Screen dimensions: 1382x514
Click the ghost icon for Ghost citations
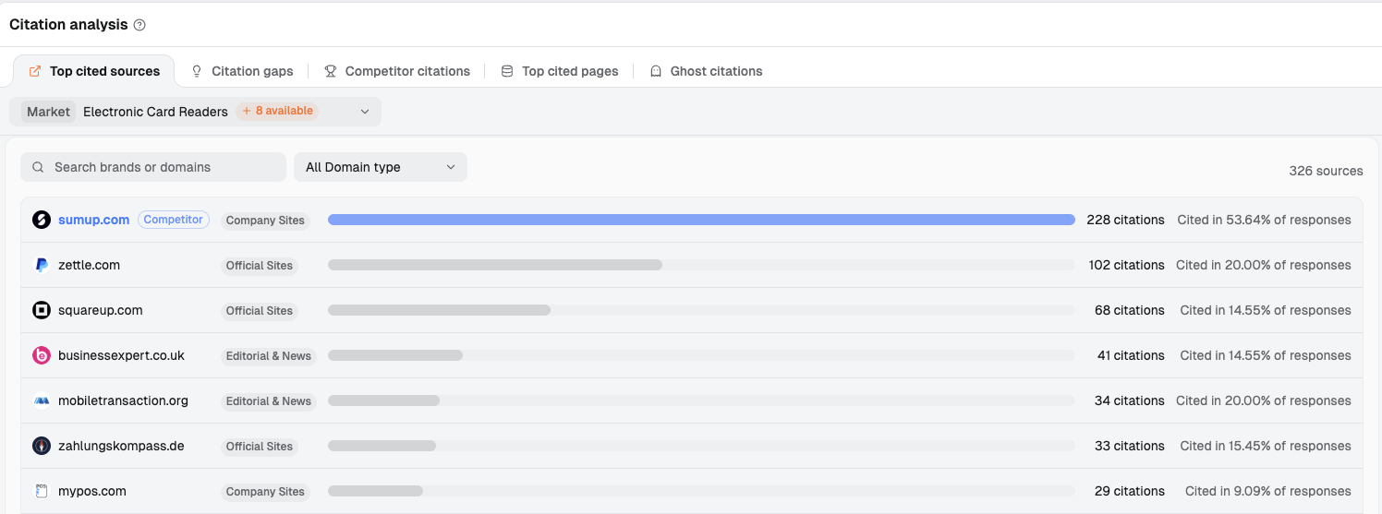pyautogui.click(x=656, y=71)
